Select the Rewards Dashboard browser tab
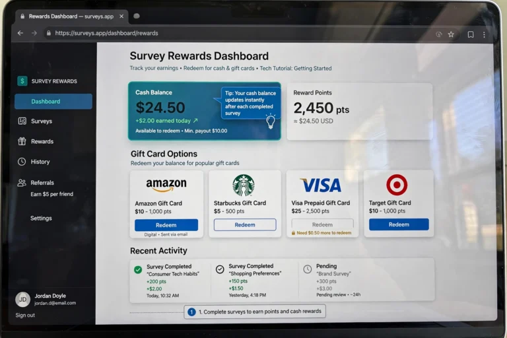This screenshot has width=507, height=338. pos(71,16)
